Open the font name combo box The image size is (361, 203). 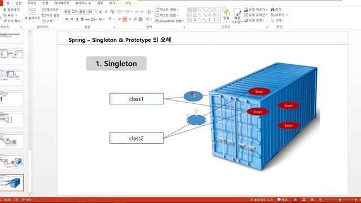pos(76,12)
